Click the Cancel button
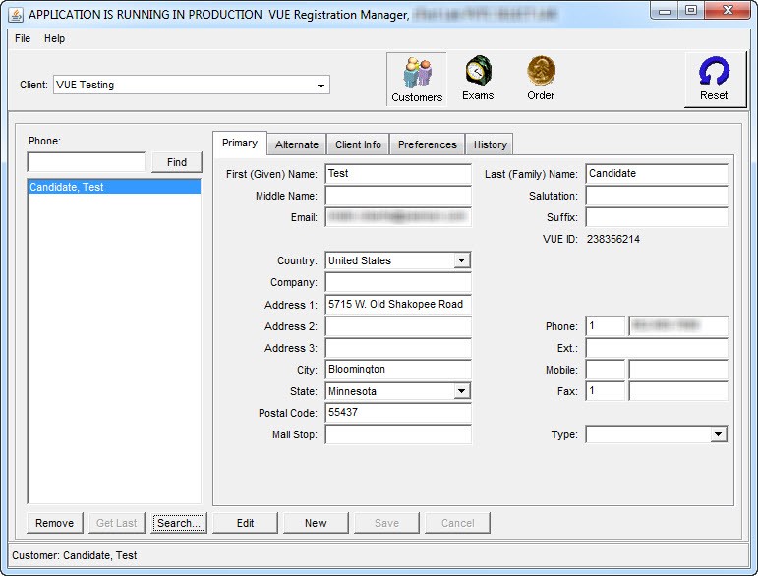The image size is (758, 576). pyautogui.click(x=457, y=523)
